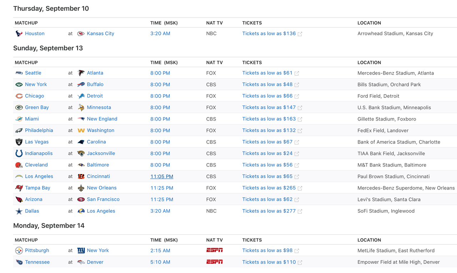The height and width of the screenshot is (273, 457).
Task: Click the Arizona Cardinals logo
Action: [x=19, y=199]
